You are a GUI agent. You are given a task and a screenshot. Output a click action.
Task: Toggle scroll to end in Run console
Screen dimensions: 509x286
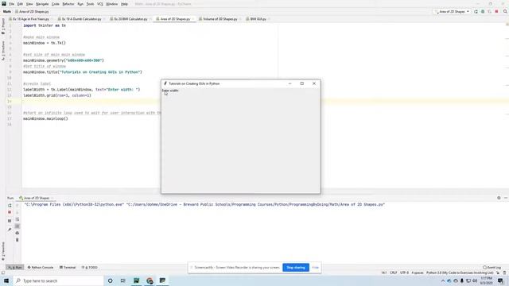click(x=17, y=226)
